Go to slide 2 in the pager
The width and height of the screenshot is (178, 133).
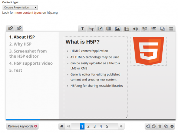[x=88, y=126]
